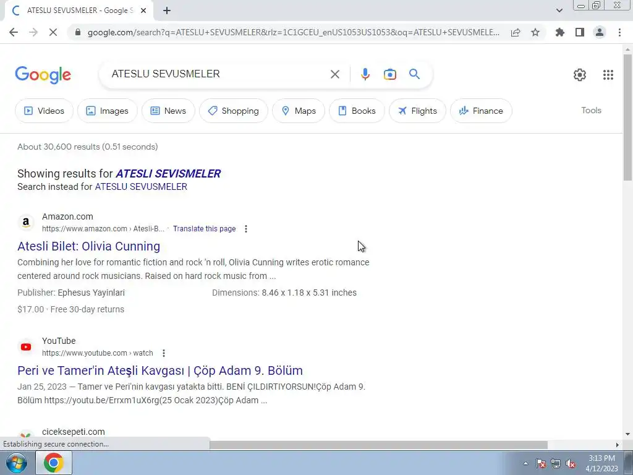This screenshot has height=475, width=633.
Task: Switch to Images results tab
Action: (108, 111)
